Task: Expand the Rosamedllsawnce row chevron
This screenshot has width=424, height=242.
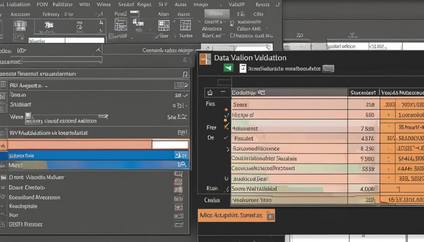Action: [x=227, y=149]
